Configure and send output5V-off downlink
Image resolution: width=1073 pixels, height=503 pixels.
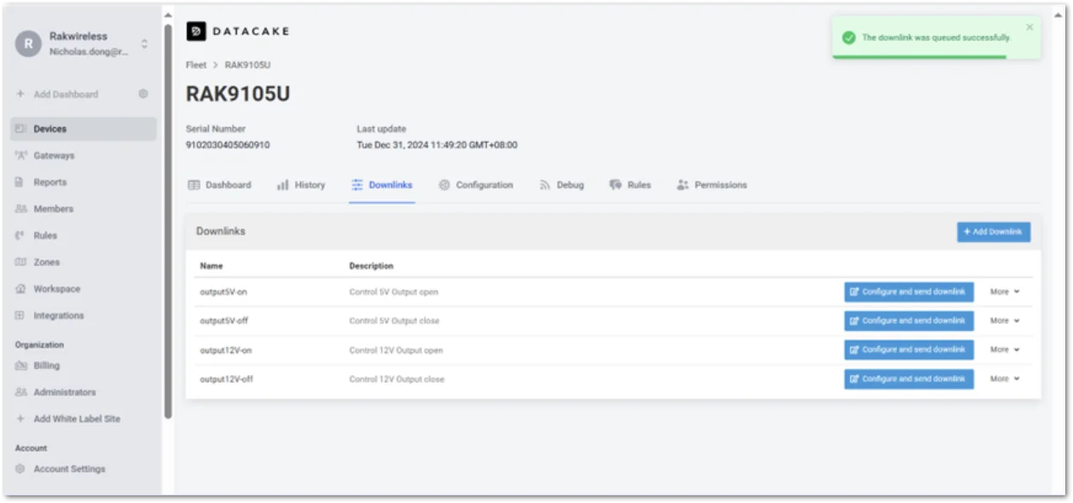pos(908,321)
